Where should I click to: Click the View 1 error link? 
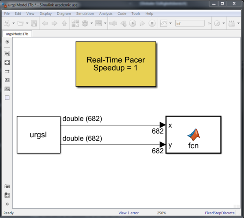pyautogui.click(x=129, y=213)
